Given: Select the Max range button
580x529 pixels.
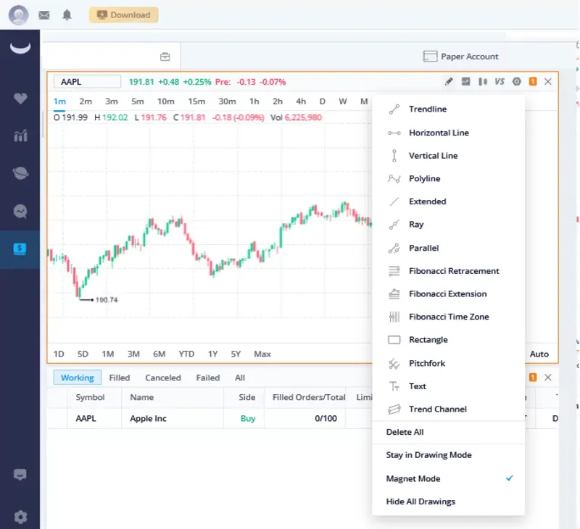Looking at the screenshot, I should coord(262,354).
